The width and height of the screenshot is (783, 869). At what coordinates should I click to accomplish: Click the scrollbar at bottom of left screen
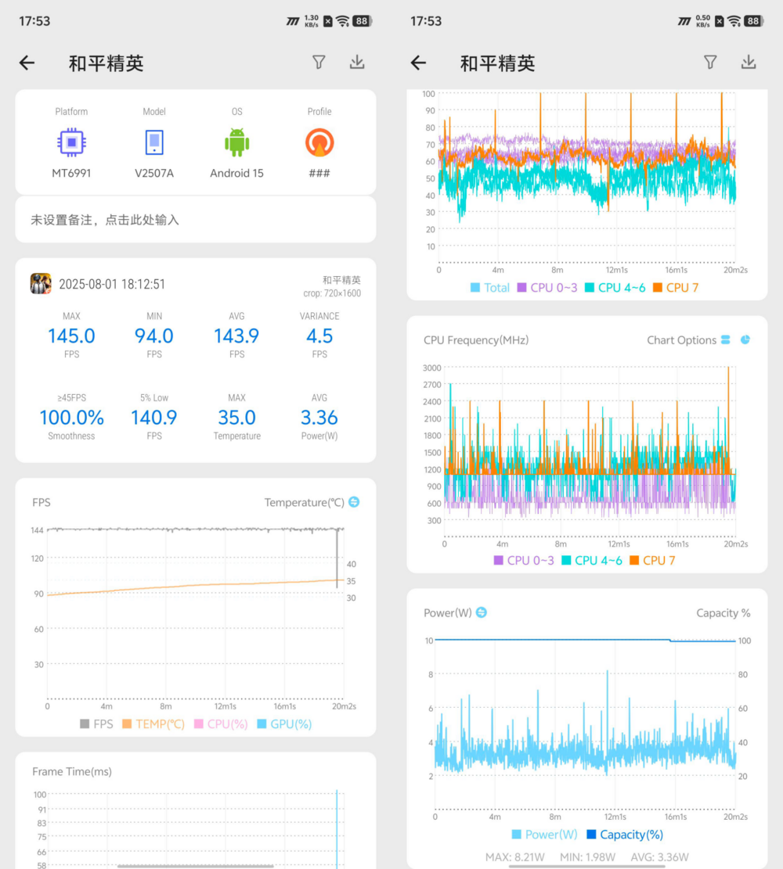195,866
